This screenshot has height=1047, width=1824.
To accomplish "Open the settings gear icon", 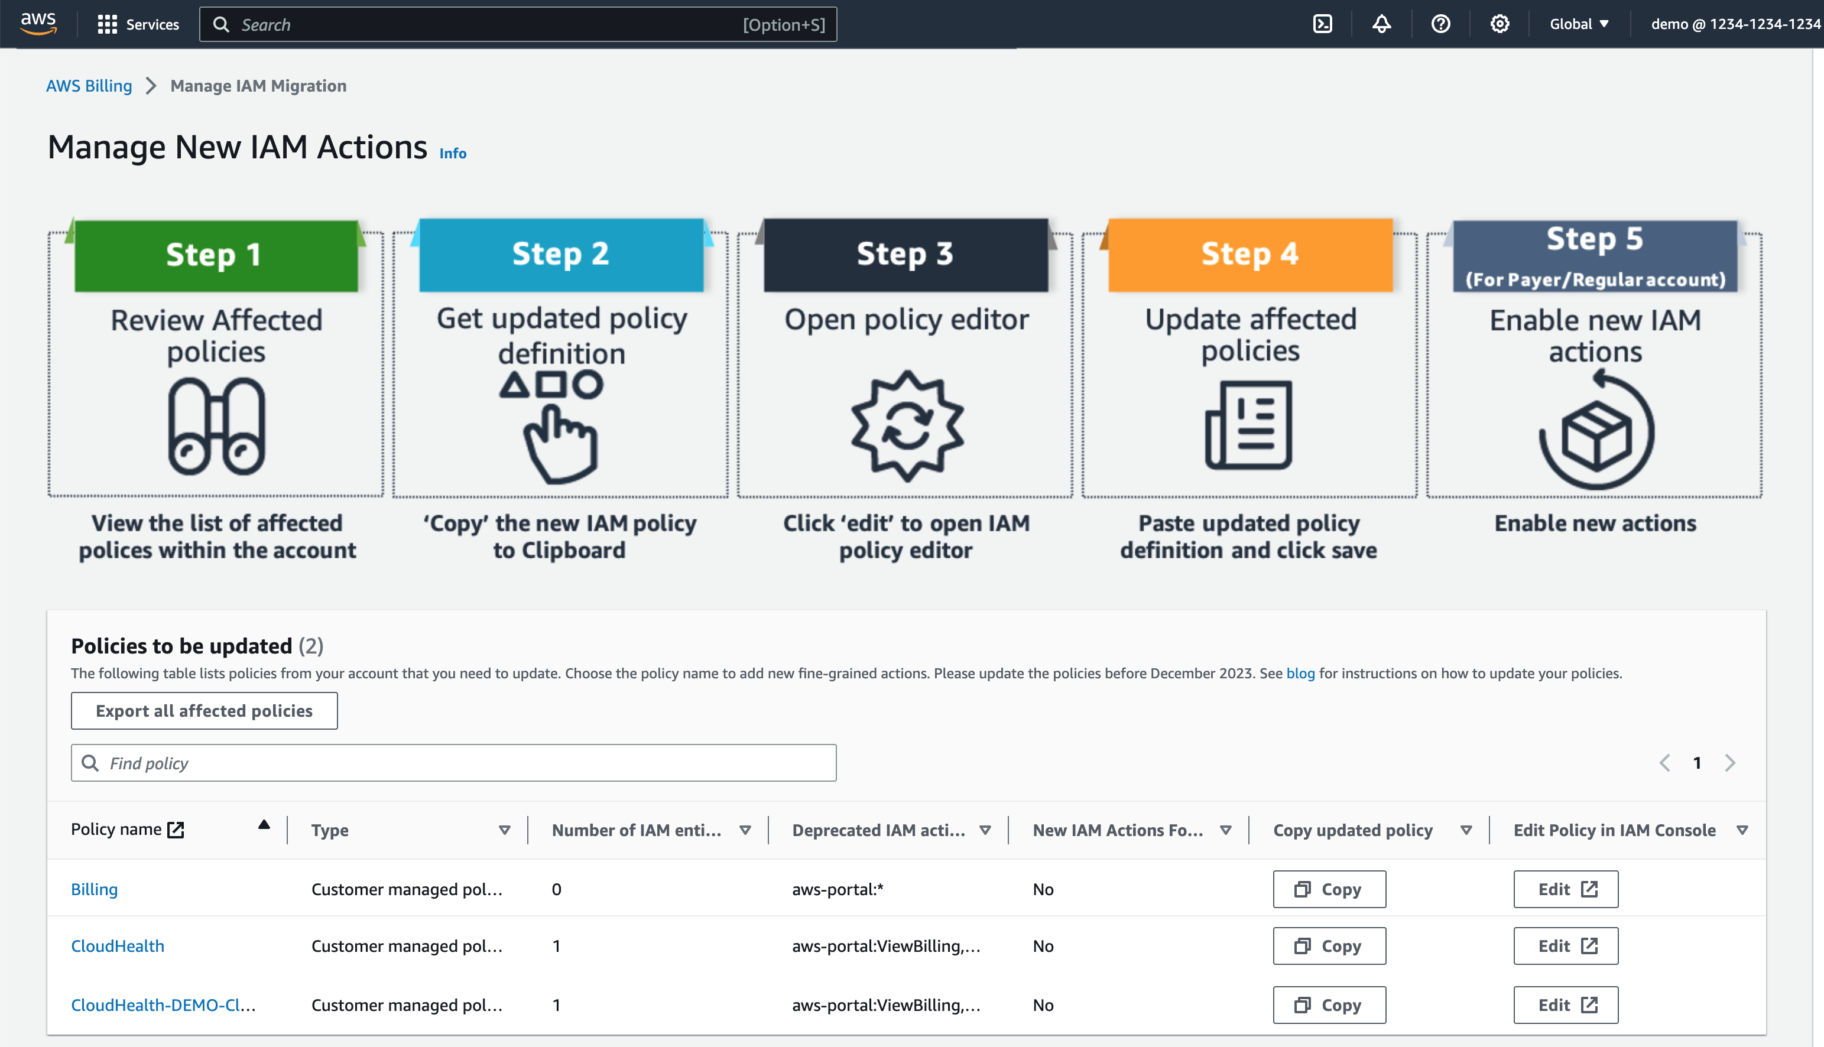I will 1499,24.
